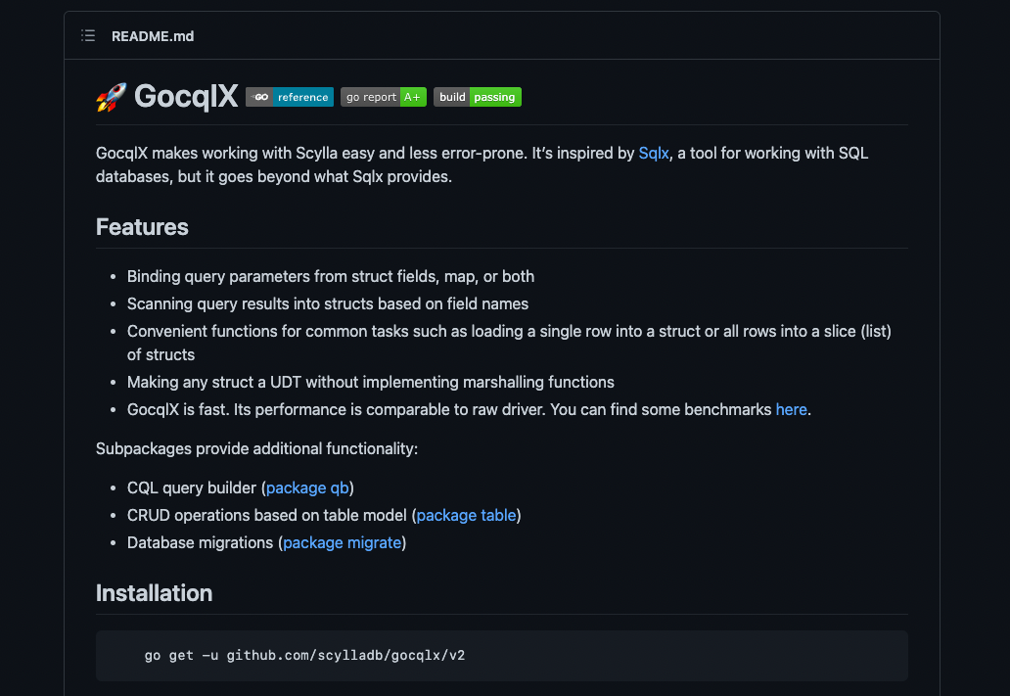
Task: Open the package table link
Action: (467, 516)
